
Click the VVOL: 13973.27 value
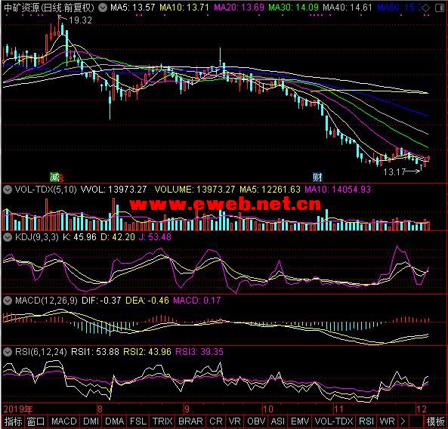click(114, 190)
